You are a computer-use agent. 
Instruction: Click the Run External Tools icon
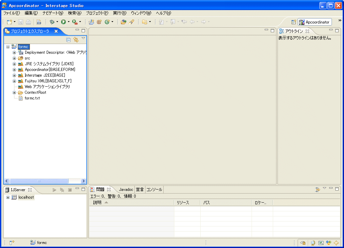[75, 22]
